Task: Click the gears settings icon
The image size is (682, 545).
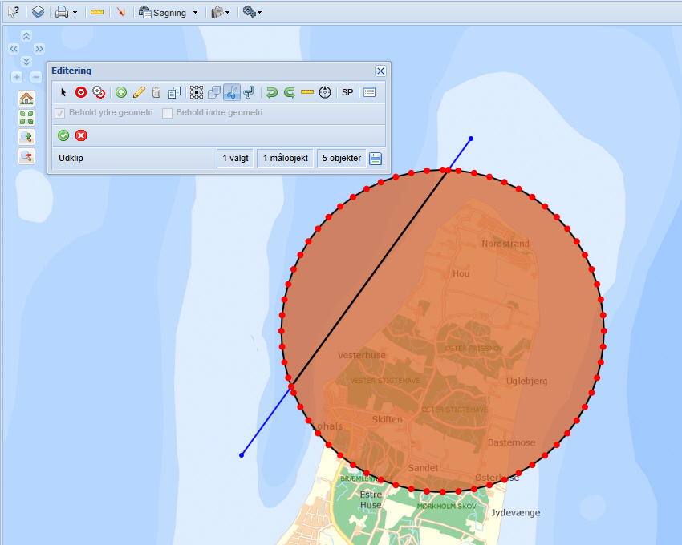Action: pyautogui.click(x=250, y=12)
